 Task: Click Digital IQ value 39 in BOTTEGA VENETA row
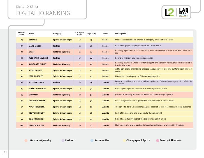tap(91, 83)
